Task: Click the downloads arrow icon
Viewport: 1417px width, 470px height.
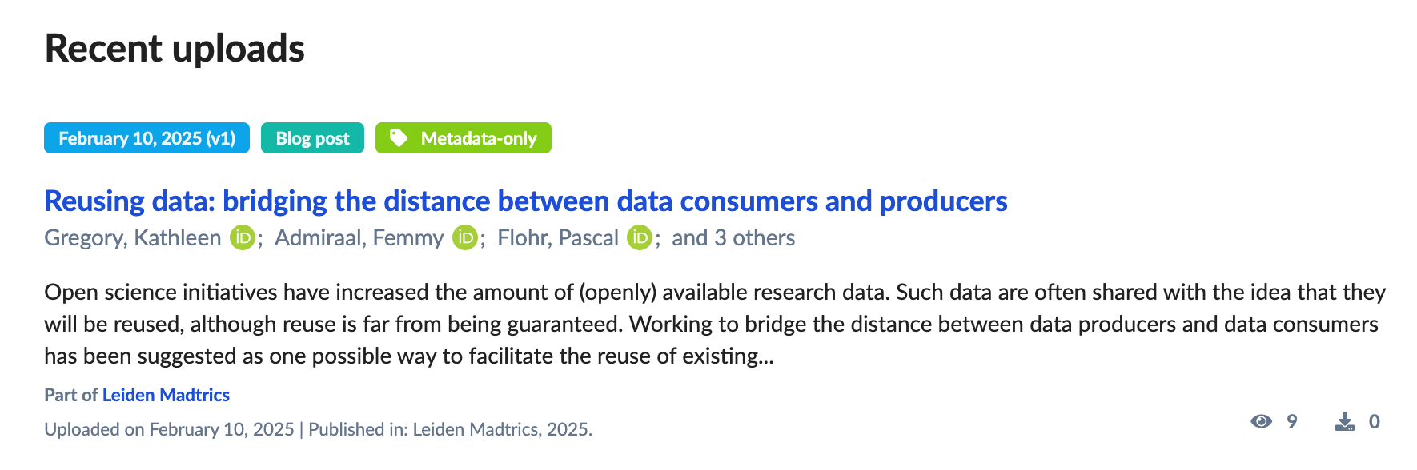Action: click(1345, 421)
